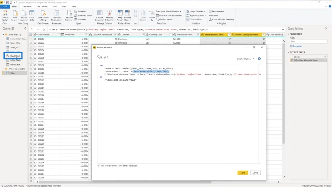Click the horizontal scrollbar right arrow
Image resolution: width=332 pixels, height=187 pixels.
[x=278, y=182]
